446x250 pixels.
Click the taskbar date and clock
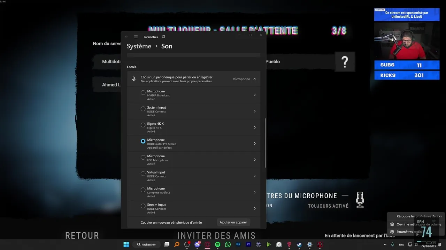(429, 244)
